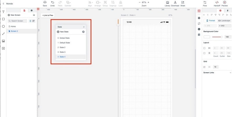Close the State popup
The width and height of the screenshot is (232, 117).
tap(84, 27)
